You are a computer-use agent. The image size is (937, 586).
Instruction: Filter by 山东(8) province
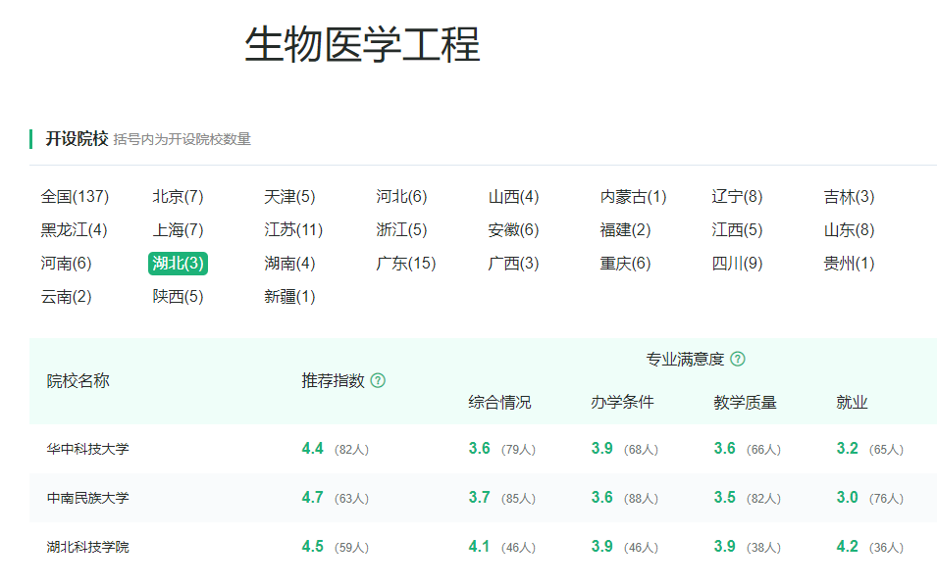coord(849,230)
